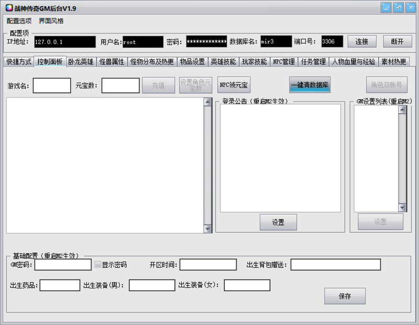Click the up arrow of the main list scrollbar

(x=207, y=102)
